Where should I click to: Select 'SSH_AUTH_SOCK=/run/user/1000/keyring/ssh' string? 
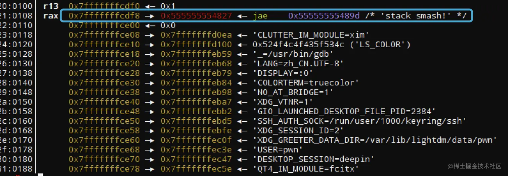tap(360, 121)
